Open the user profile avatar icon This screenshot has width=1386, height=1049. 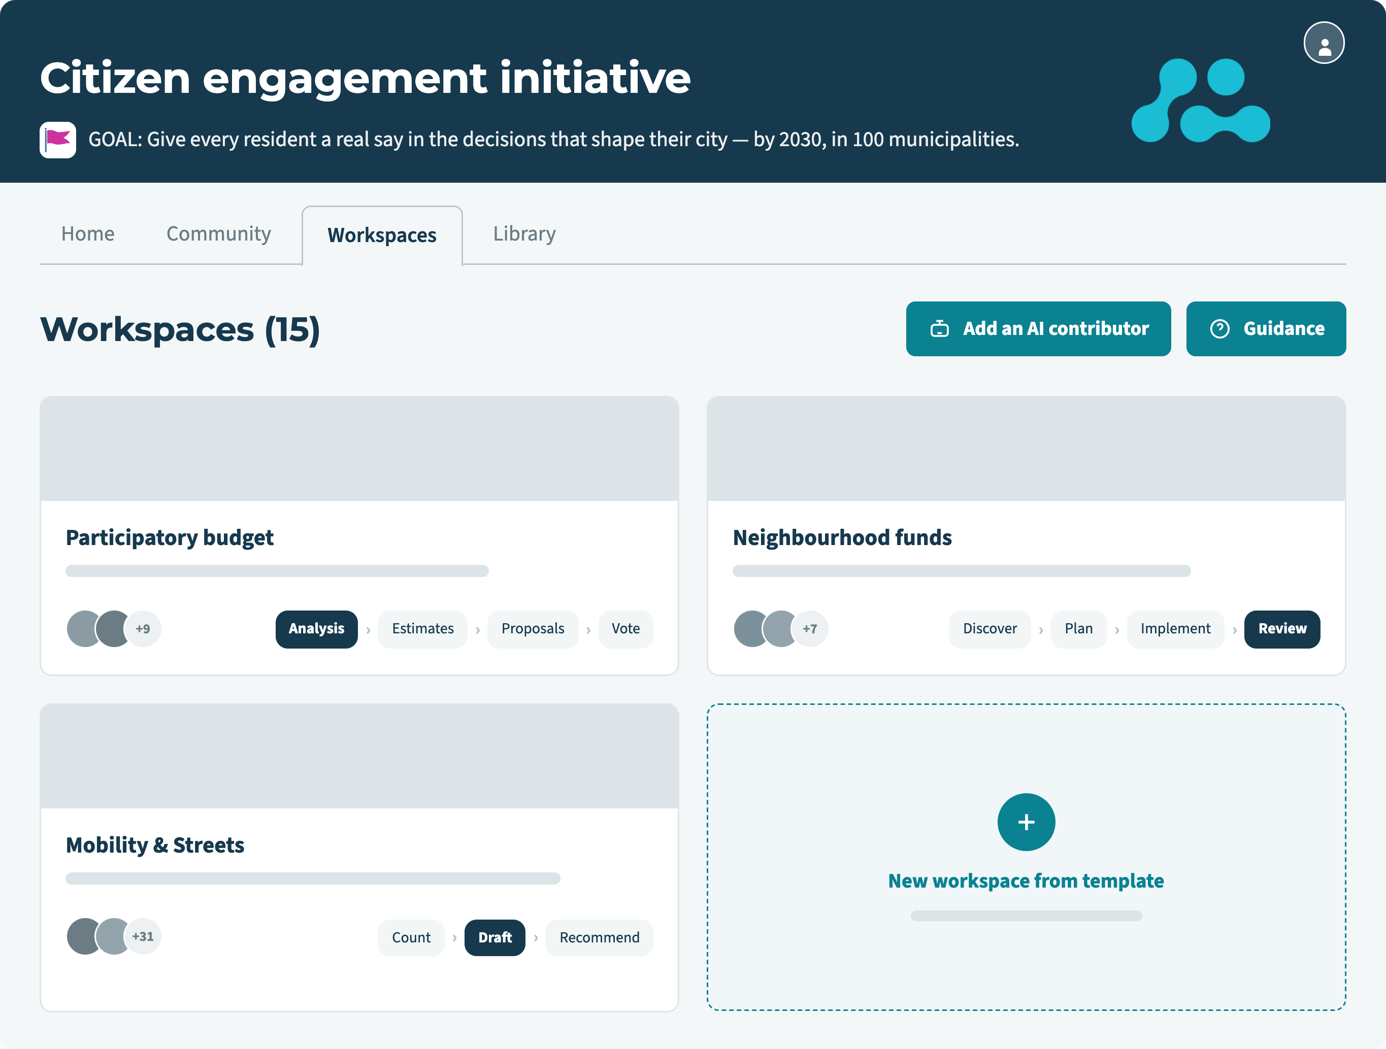1324,43
